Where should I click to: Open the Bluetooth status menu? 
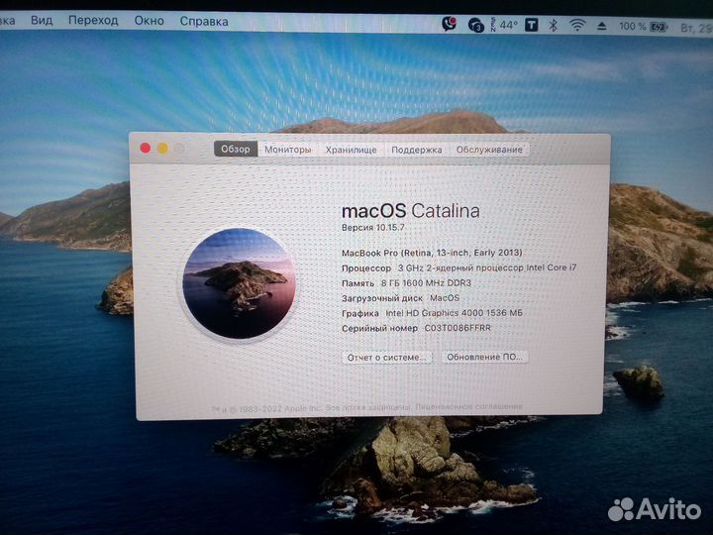click(x=553, y=25)
